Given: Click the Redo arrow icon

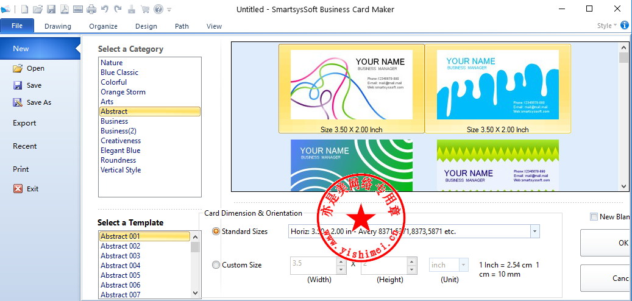Looking at the screenshot, I should (118, 9).
